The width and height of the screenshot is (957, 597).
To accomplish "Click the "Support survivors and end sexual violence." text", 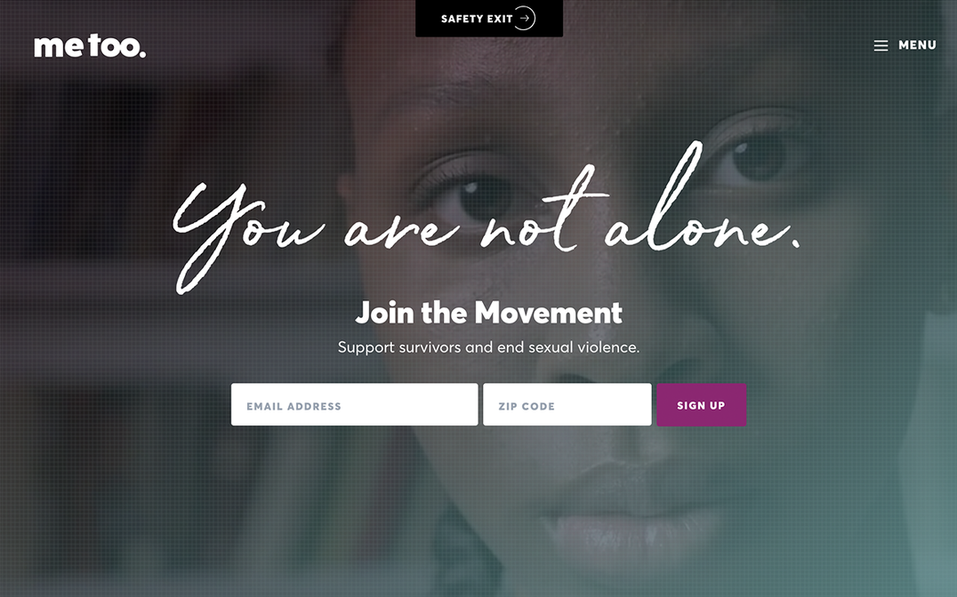I will (x=489, y=347).
